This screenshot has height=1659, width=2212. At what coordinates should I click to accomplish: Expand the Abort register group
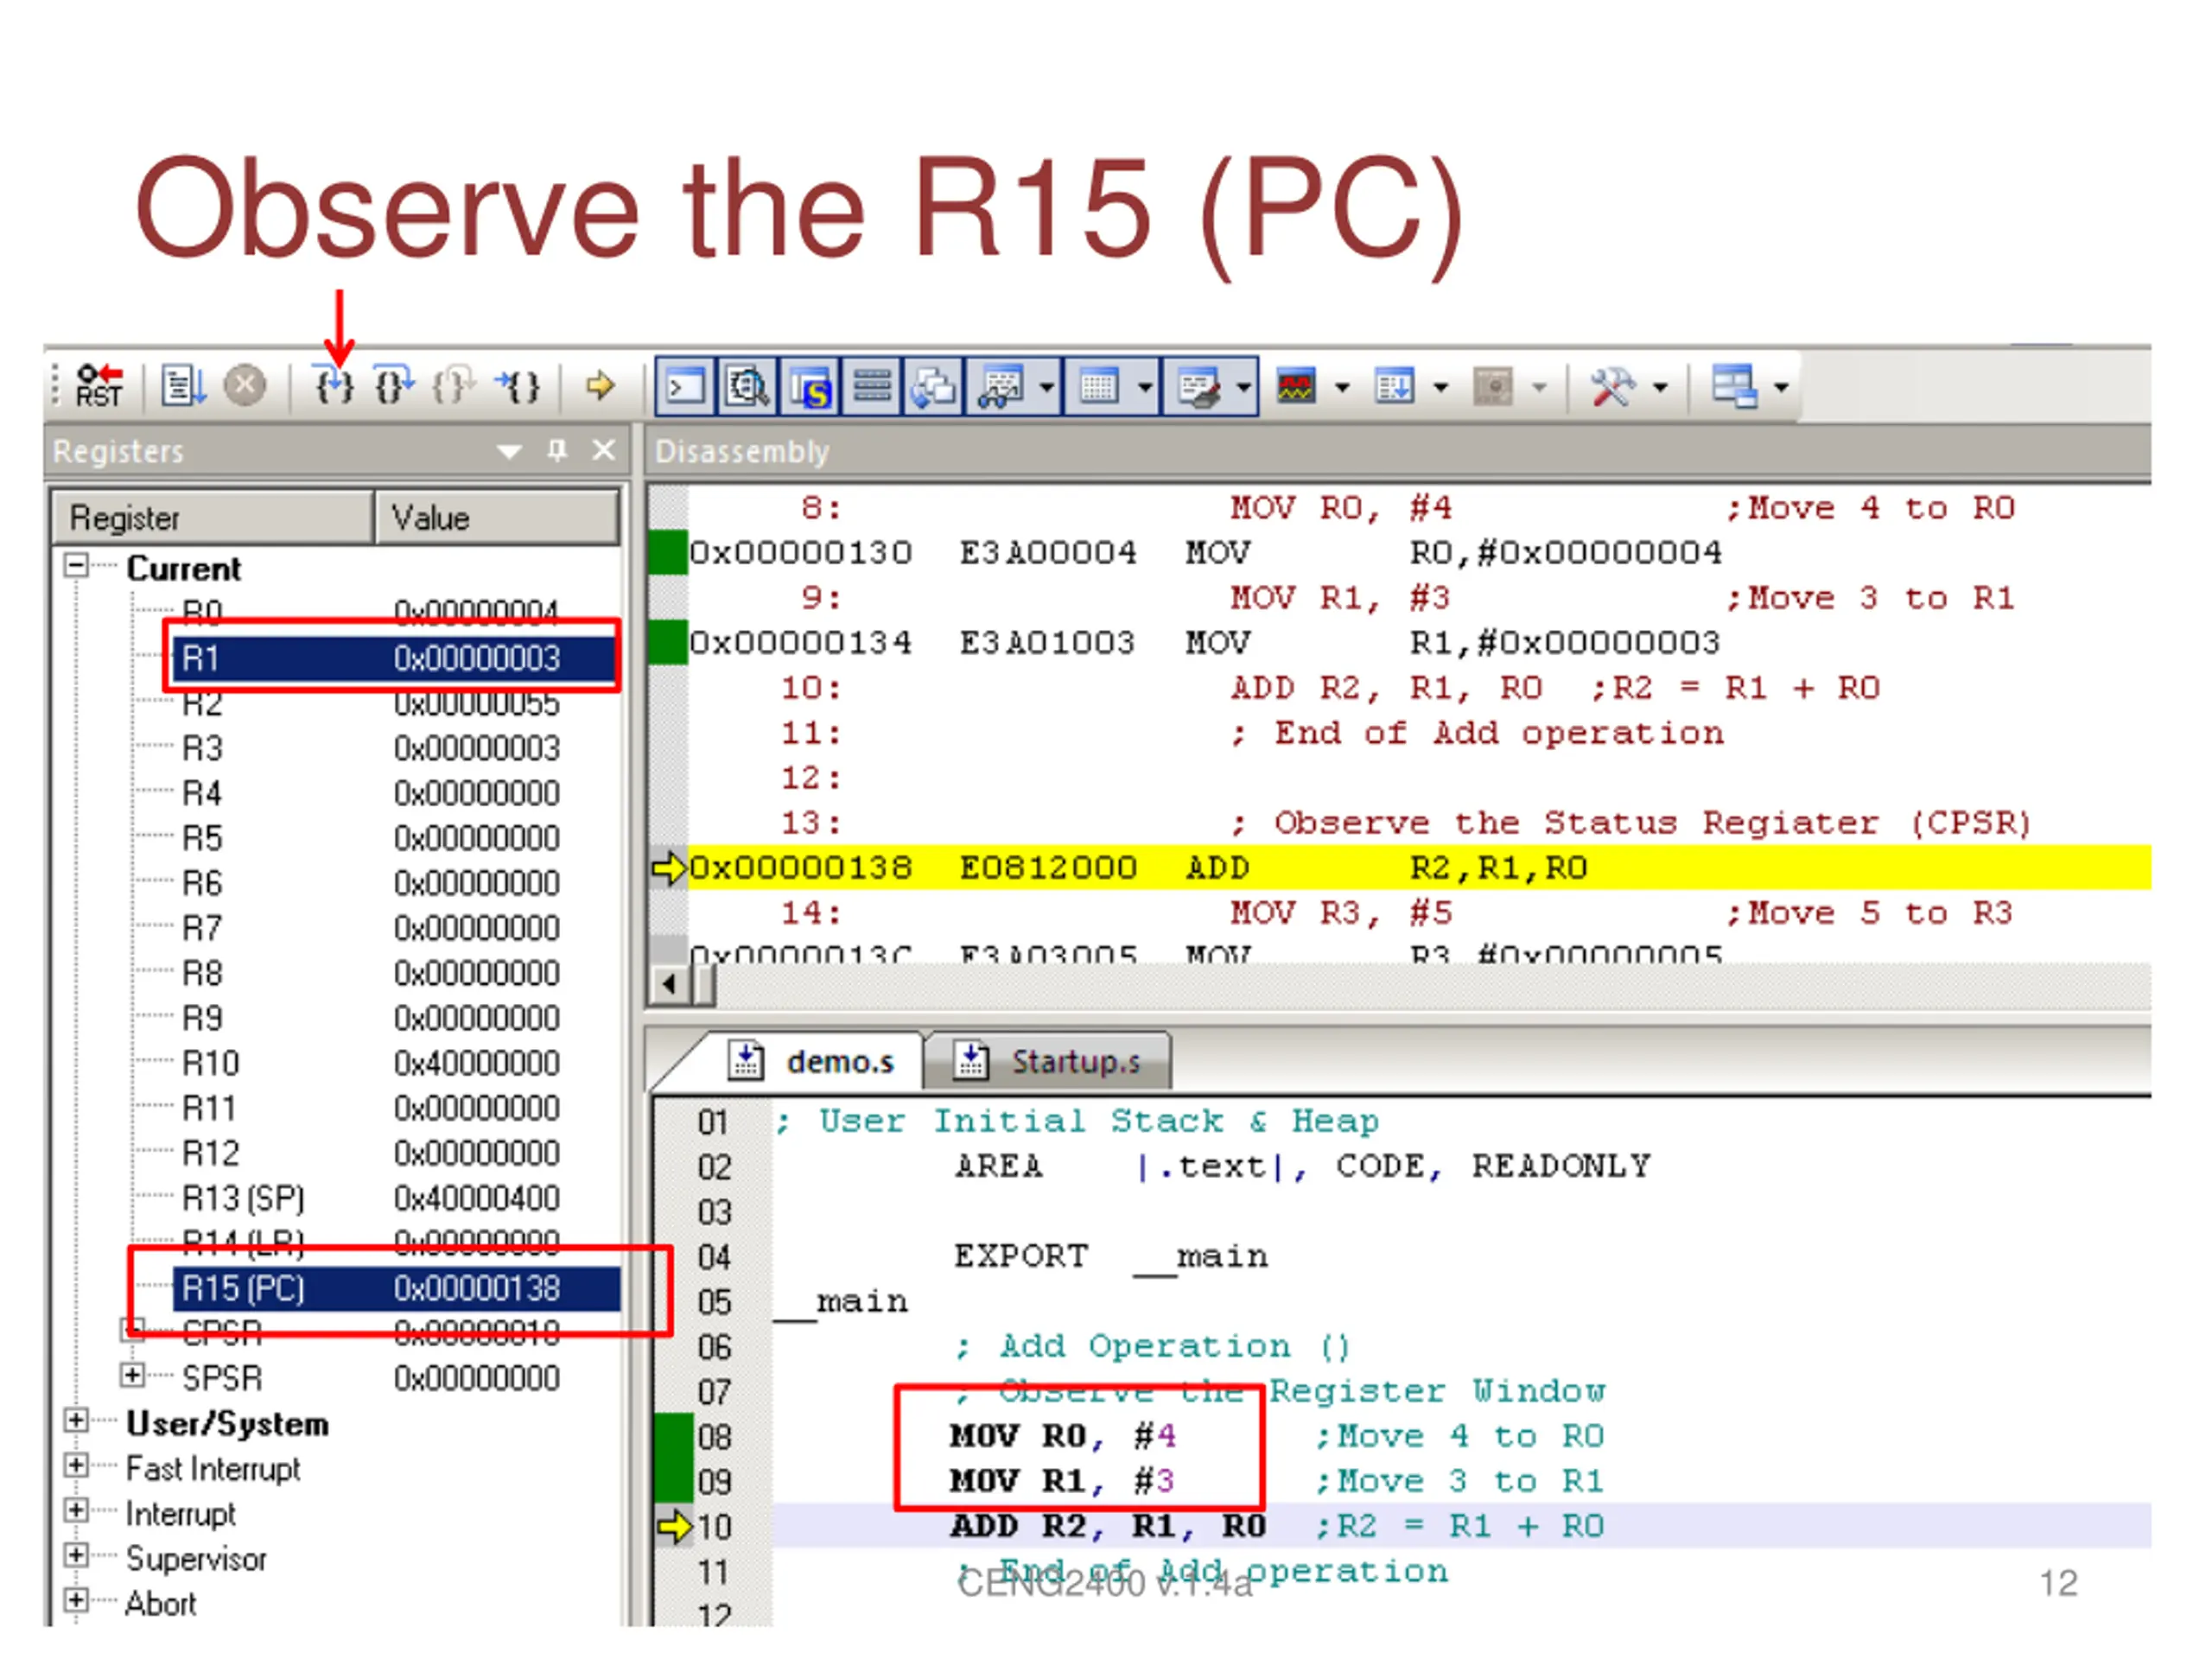click(x=76, y=1600)
